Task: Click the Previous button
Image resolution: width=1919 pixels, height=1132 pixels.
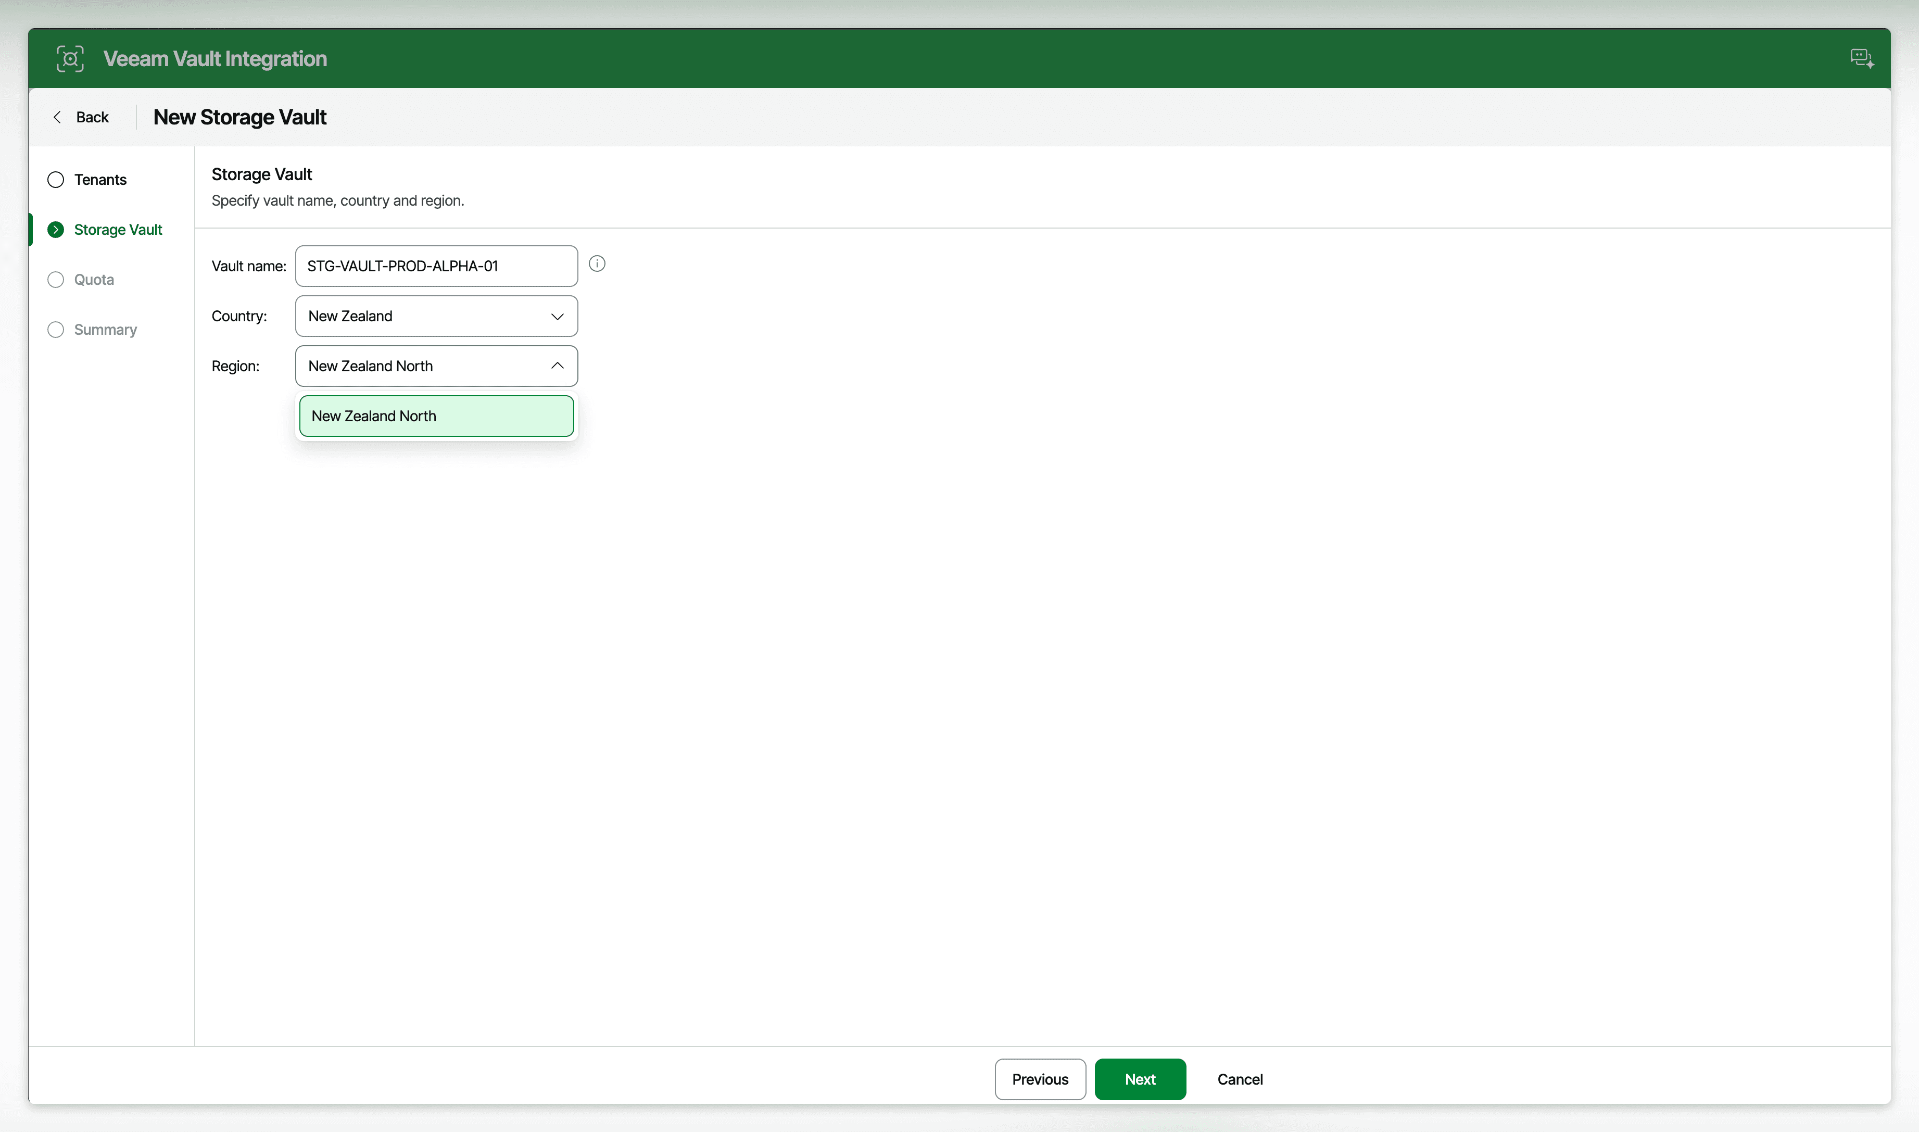Action: 1040,1079
